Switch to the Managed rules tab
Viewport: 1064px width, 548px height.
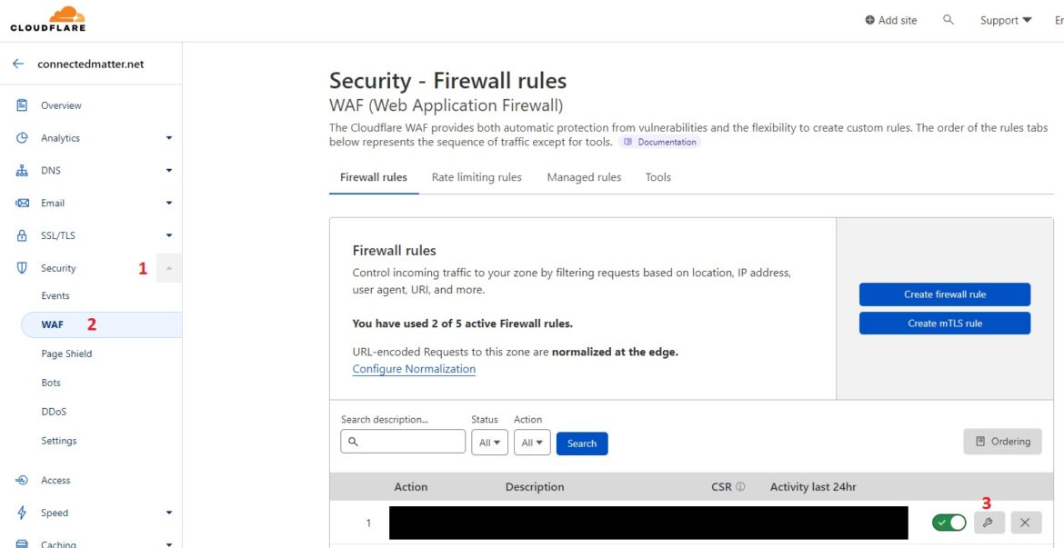coord(583,176)
